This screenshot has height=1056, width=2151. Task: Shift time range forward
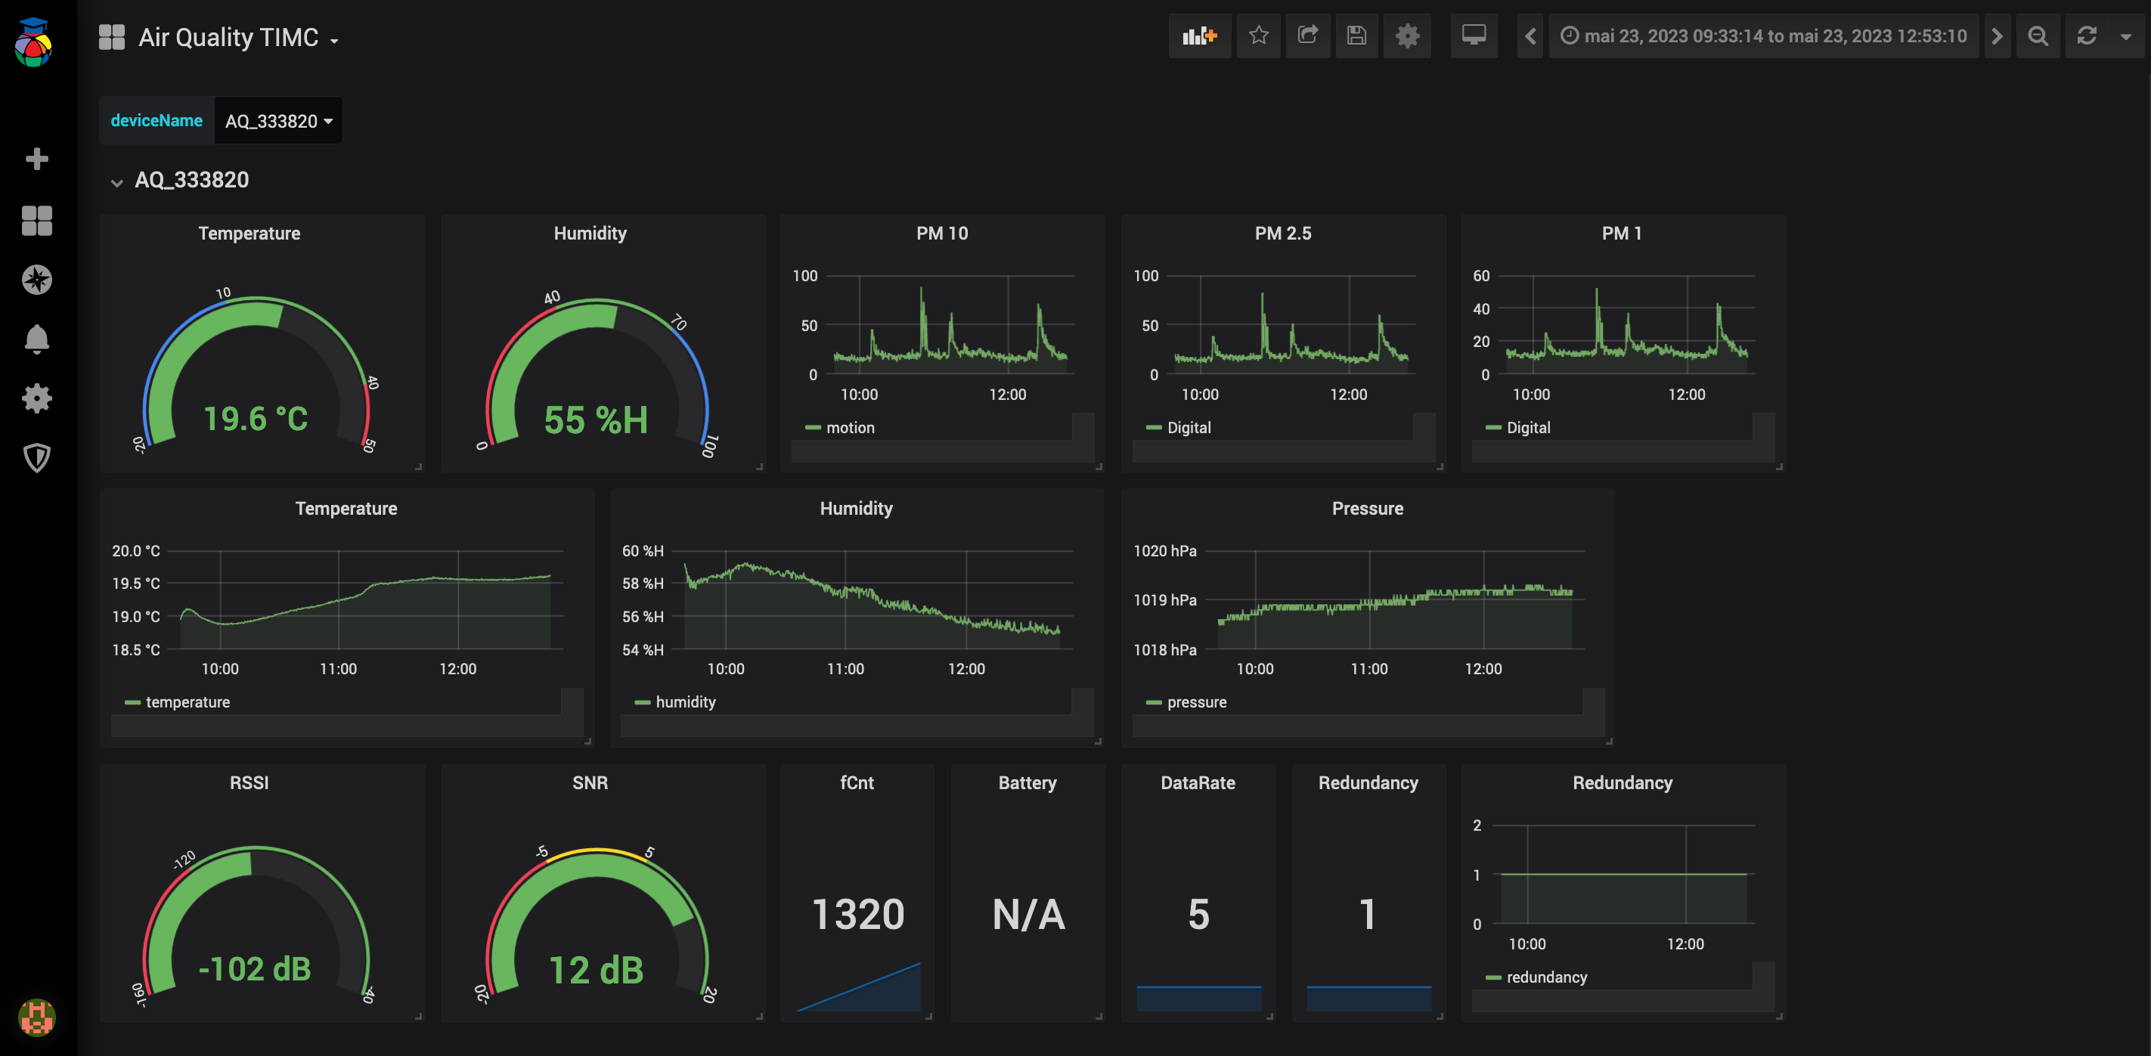[1997, 36]
